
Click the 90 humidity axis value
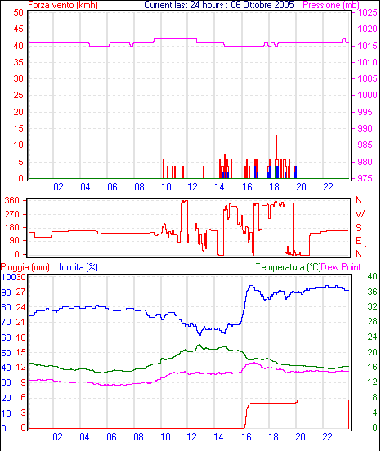pyautogui.click(x=6, y=292)
